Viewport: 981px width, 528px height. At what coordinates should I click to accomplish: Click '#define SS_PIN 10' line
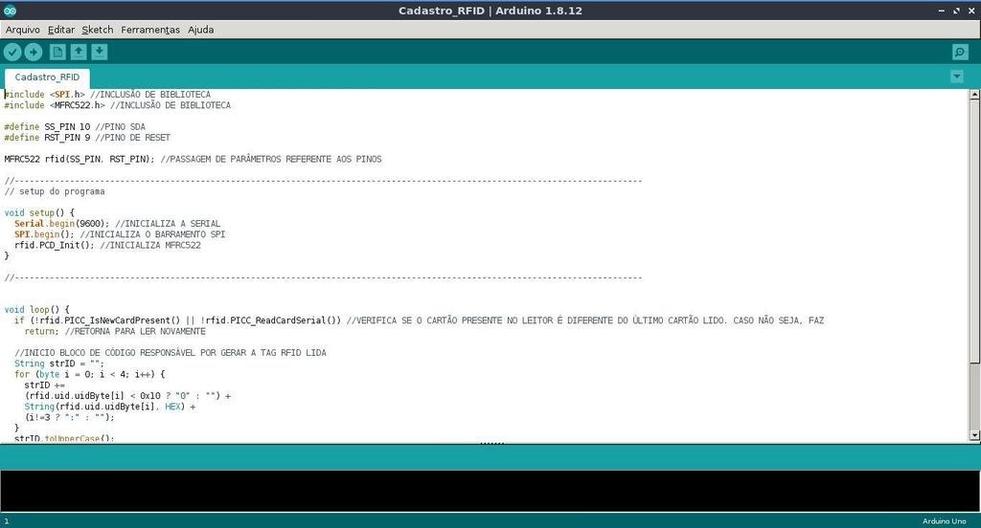coord(75,127)
